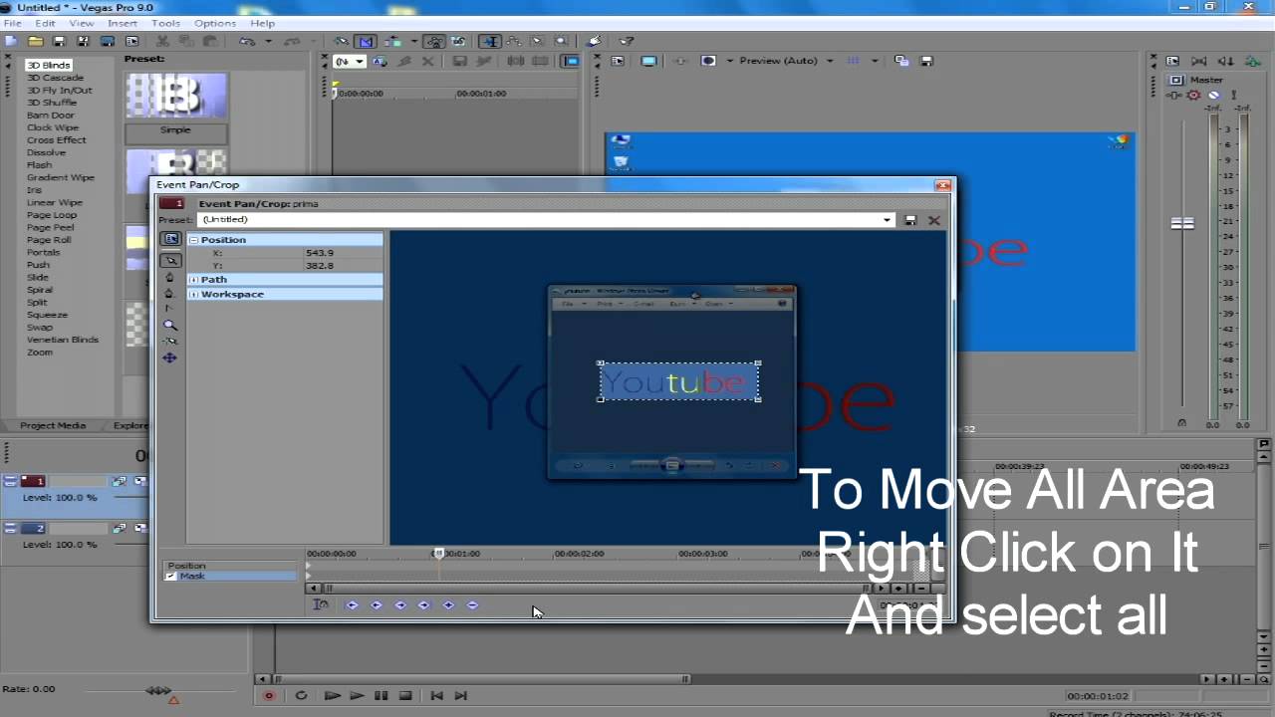Select the Cross Effect transition
The image size is (1275, 717).
pos(56,140)
